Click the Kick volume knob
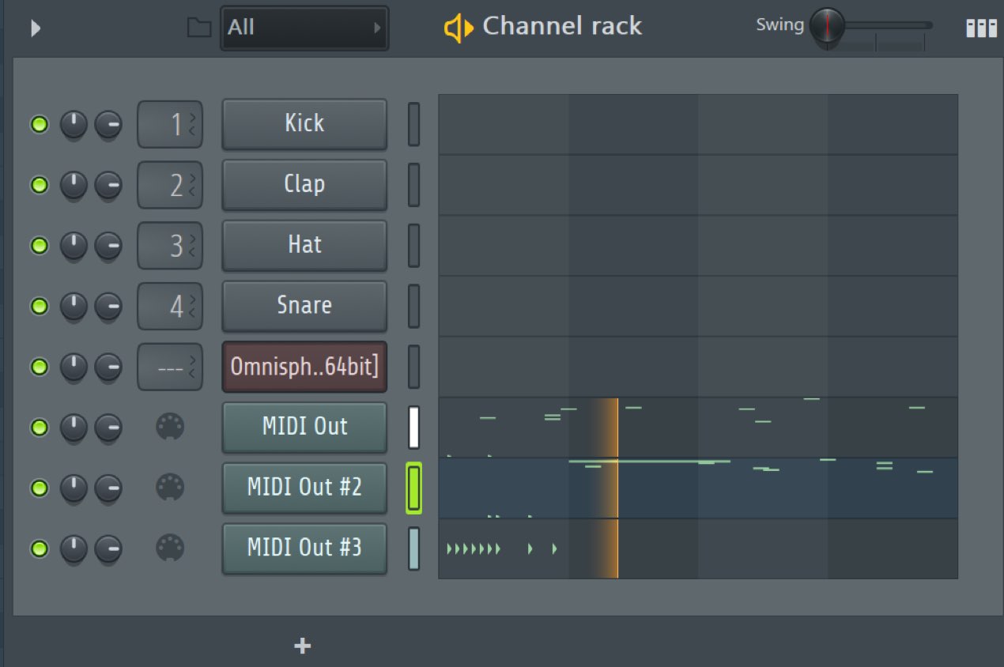The image size is (1004, 667). click(108, 124)
